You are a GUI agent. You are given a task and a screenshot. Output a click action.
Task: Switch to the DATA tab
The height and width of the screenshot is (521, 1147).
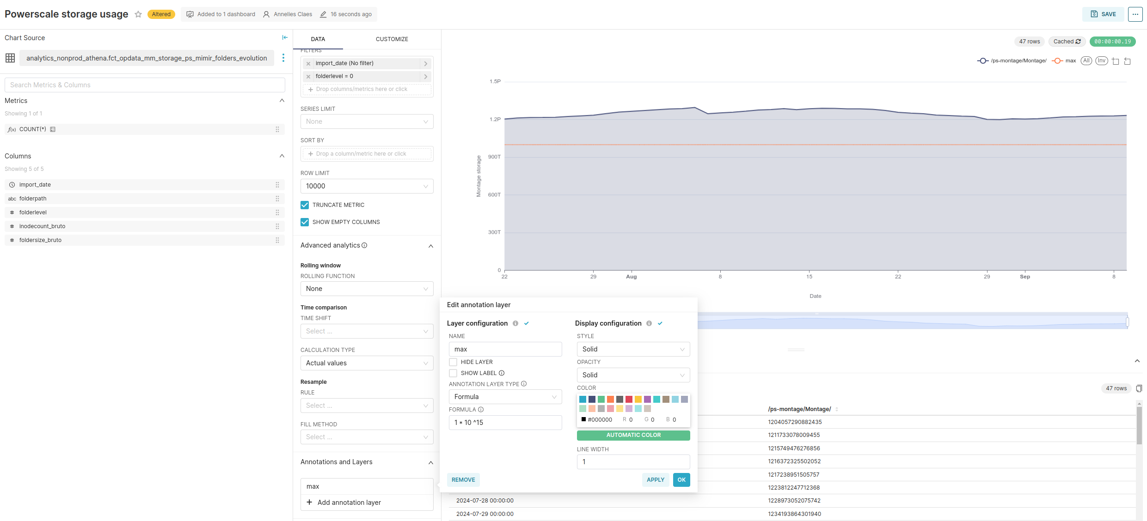point(318,39)
